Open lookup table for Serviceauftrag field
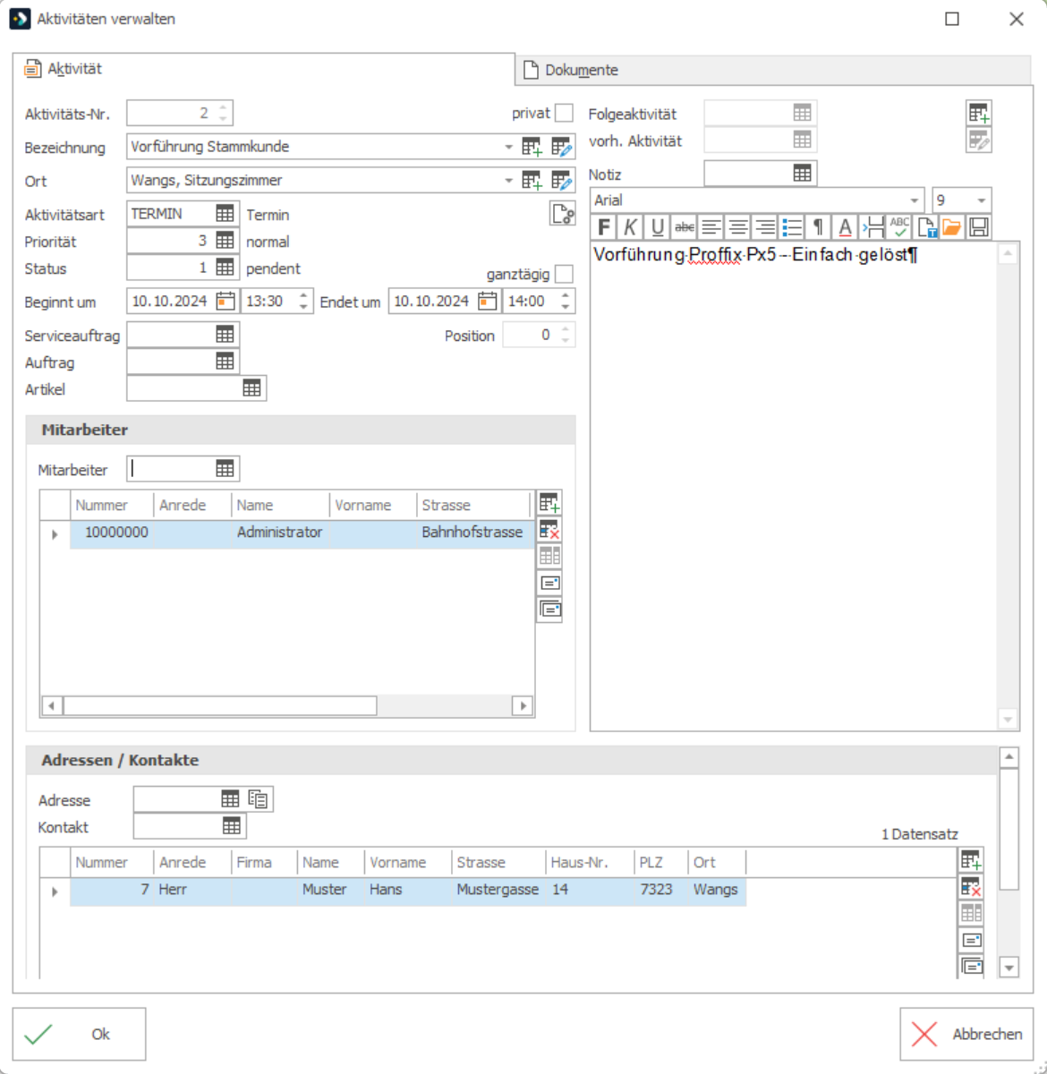The height and width of the screenshot is (1074, 1047). click(x=225, y=335)
